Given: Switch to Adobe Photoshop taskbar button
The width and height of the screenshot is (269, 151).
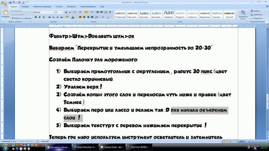Looking at the screenshot, I should point(85,147).
